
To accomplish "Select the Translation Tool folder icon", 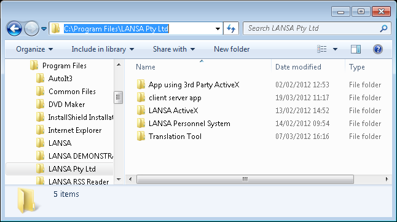I will coord(141,136).
